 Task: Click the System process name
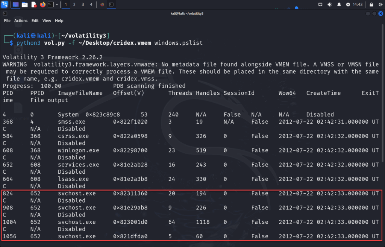point(68,115)
